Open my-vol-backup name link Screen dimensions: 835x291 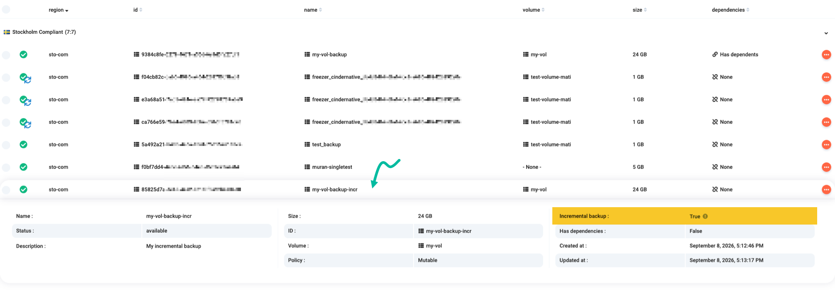tap(329, 55)
